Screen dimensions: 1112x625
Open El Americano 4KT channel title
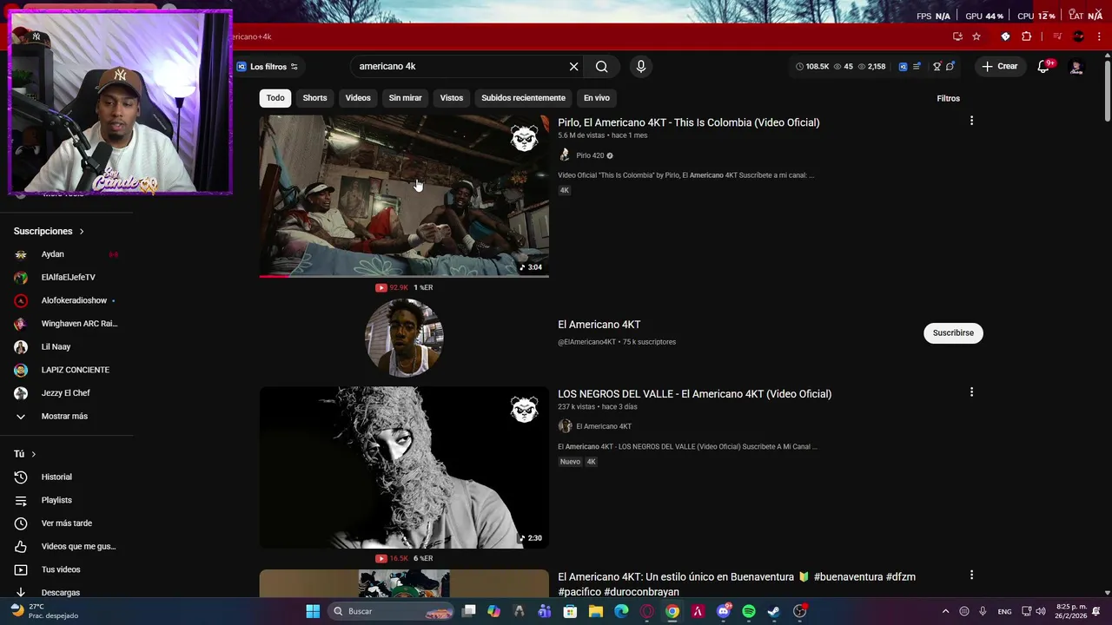599,325
